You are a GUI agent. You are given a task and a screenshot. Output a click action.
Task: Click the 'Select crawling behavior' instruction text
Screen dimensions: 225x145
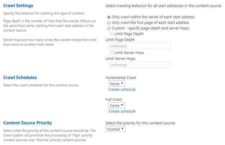(164, 6)
